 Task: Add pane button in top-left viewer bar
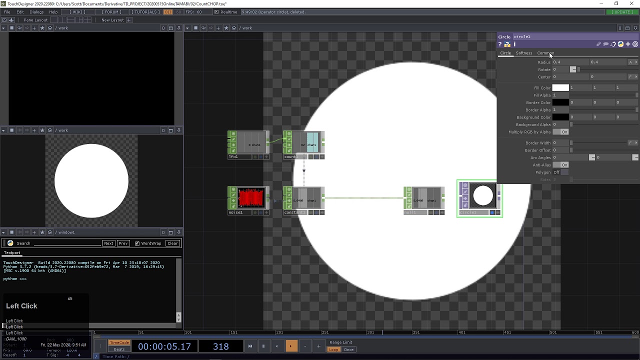[x=34, y=28]
